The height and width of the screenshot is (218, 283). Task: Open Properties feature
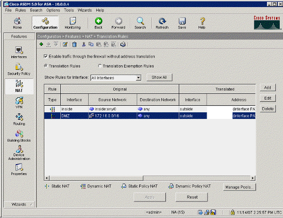(x=19, y=169)
